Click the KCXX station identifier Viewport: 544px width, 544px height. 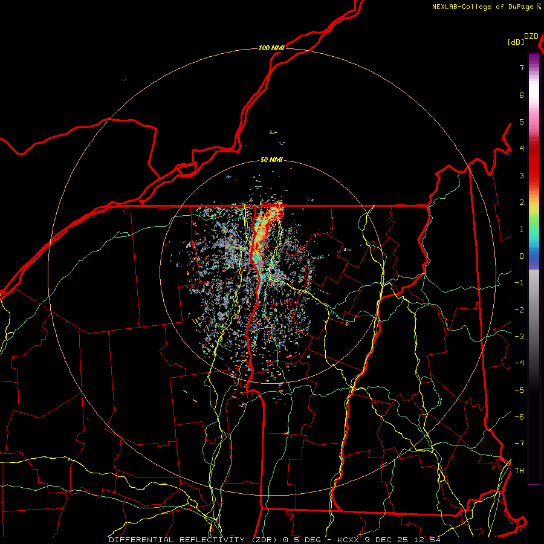[x=348, y=540]
